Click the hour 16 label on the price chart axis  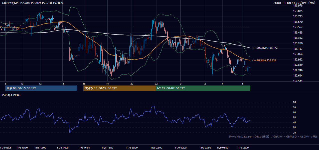(x=84, y=83)
